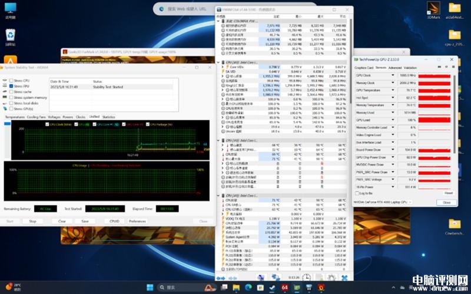
Task: Check Log to file in GPU-Z
Action: click(x=357, y=193)
